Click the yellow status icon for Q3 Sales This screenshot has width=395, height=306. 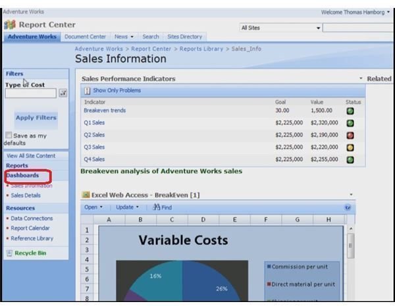[x=350, y=147]
